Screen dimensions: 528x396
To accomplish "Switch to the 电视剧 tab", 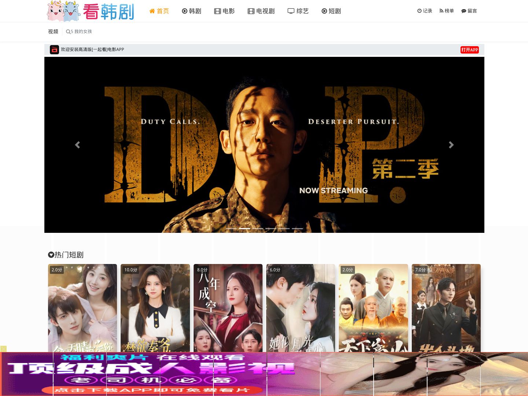I will coord(261,11).
